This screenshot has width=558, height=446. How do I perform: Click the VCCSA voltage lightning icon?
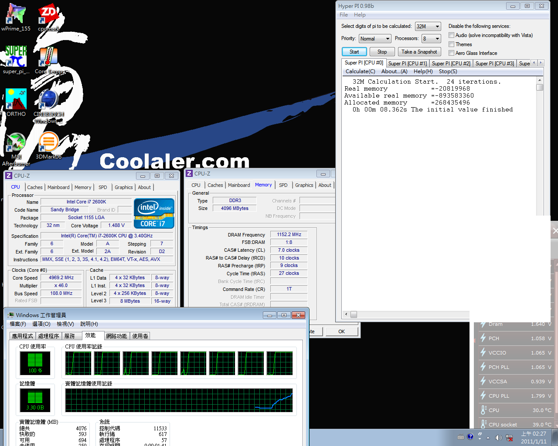483,381
